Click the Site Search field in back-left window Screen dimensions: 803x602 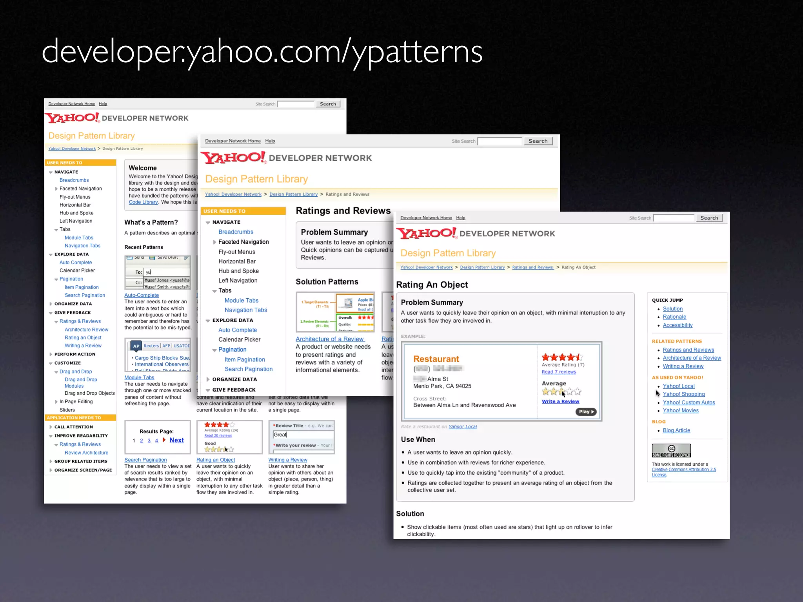(296, 104)
